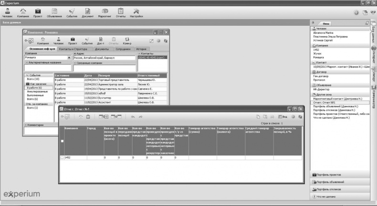Tick the checkbox for row 1452
Image resolution: width=377 pixels, height=206 pixels.
click(62, 157)
